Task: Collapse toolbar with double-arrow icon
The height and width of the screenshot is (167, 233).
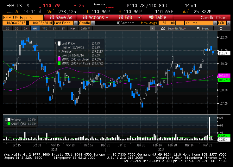Action: (x=152, y=28)
